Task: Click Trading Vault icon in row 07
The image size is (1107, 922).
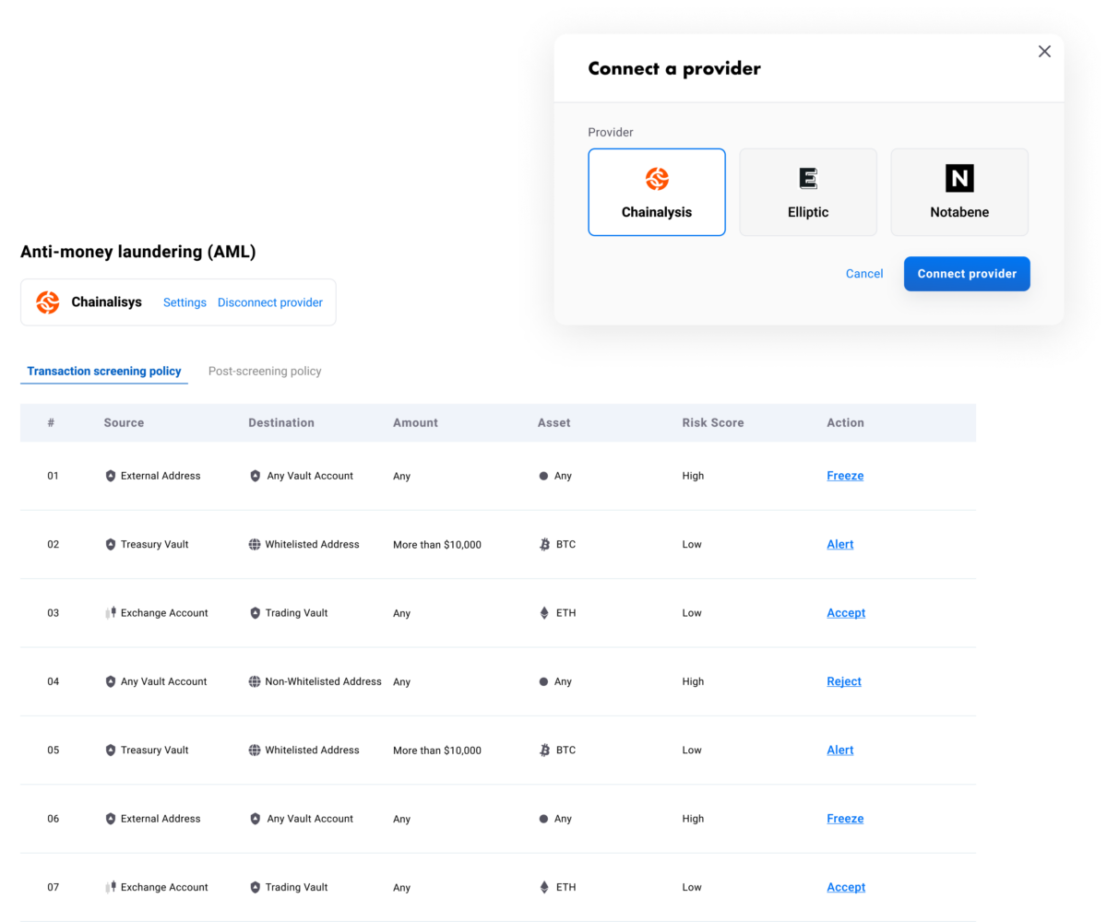Action: (256, 887)
